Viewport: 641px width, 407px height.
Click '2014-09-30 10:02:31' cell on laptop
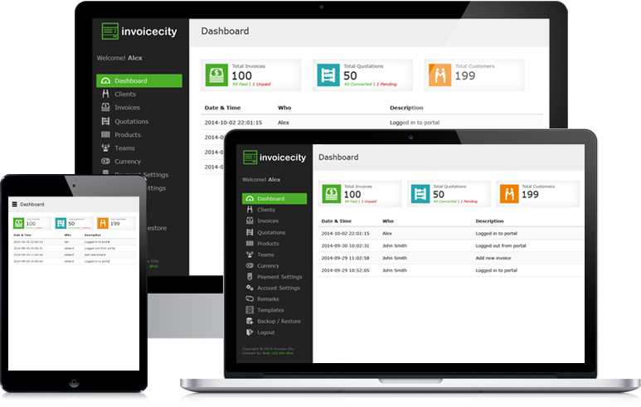point(346,245)
